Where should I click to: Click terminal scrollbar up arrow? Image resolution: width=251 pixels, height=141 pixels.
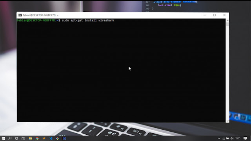tap(227, 20)
